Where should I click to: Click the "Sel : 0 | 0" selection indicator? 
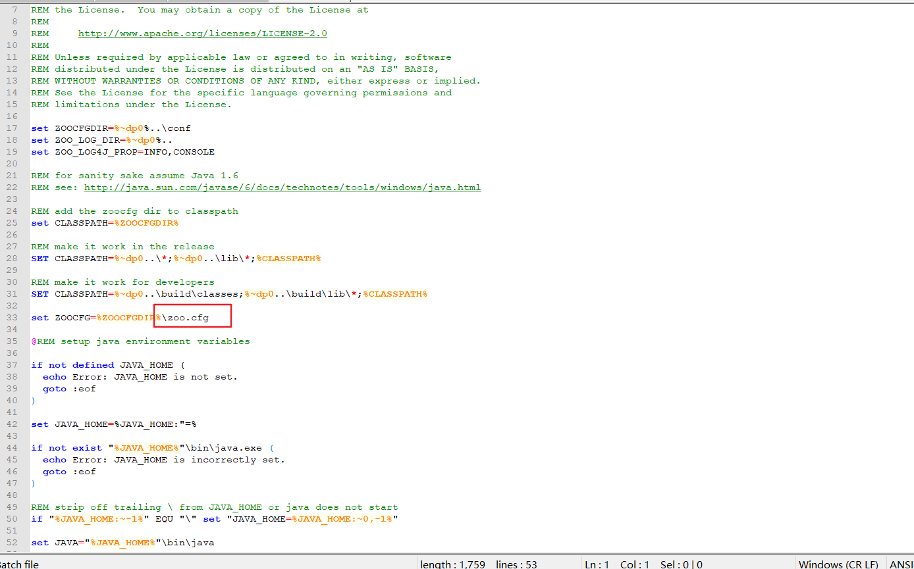681,564
